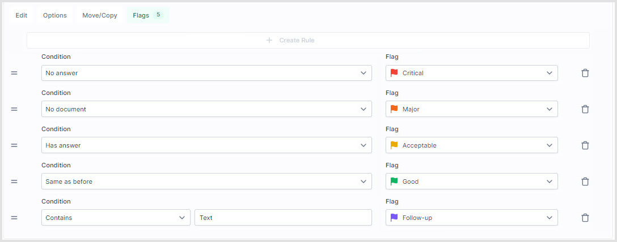The width and height of the screenshot is (617, 242).
Task: Open the Options tab
Action: 55,15
